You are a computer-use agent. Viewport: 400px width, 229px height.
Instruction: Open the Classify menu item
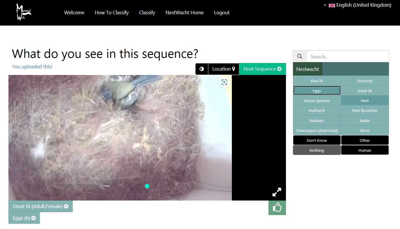click(x=147, y=12)
